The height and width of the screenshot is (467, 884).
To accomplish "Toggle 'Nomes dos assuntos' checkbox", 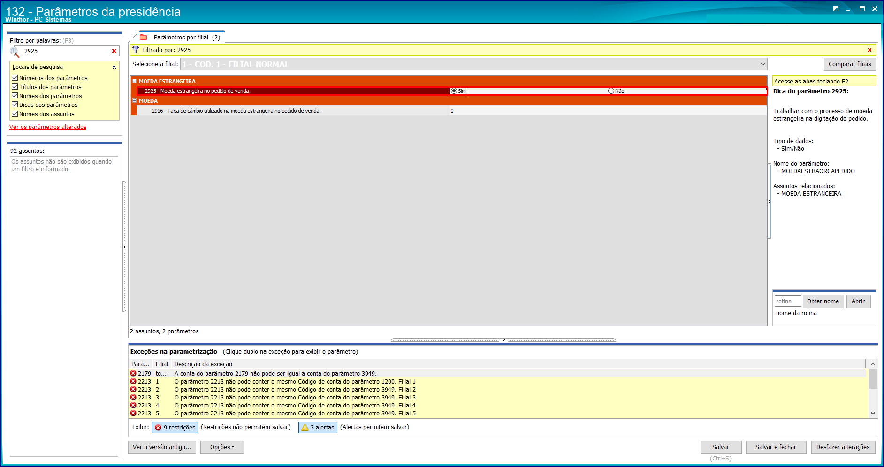I will pyautogui.click(x=15, y=114).
